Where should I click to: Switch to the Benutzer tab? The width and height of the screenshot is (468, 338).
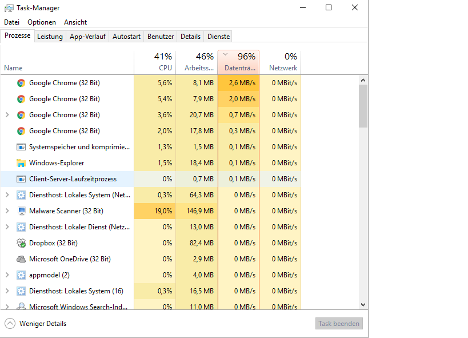[x=161, y=37]
